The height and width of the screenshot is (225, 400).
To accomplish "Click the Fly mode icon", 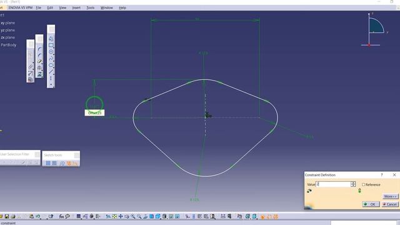I will (108, 217).
